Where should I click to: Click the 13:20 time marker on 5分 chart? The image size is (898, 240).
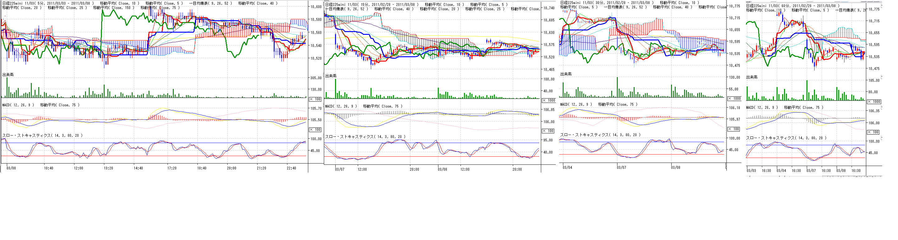coord(108,168)
